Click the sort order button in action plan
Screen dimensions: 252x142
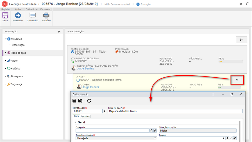[241, 40]
